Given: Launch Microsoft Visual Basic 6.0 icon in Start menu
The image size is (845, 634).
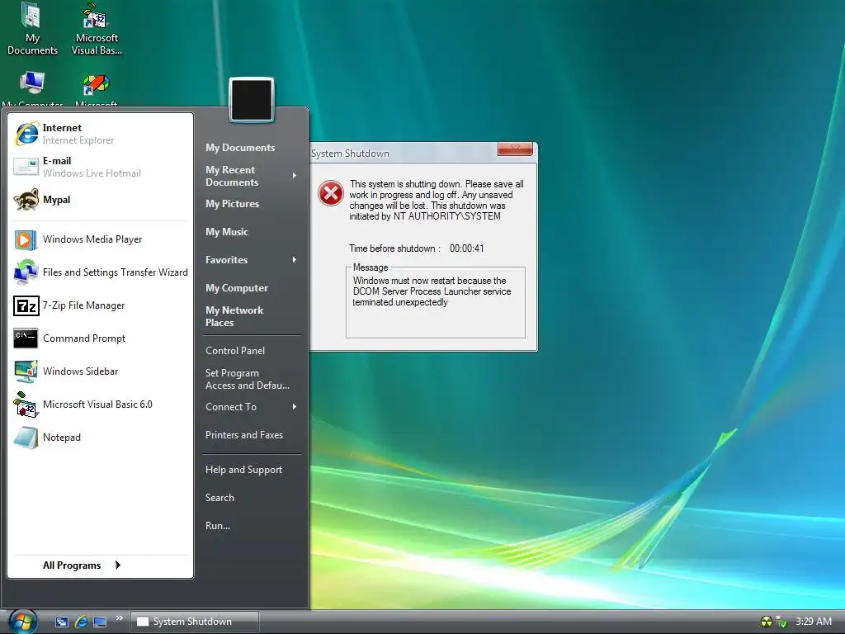Looking at the screenshot, I should tap(26, 405).
